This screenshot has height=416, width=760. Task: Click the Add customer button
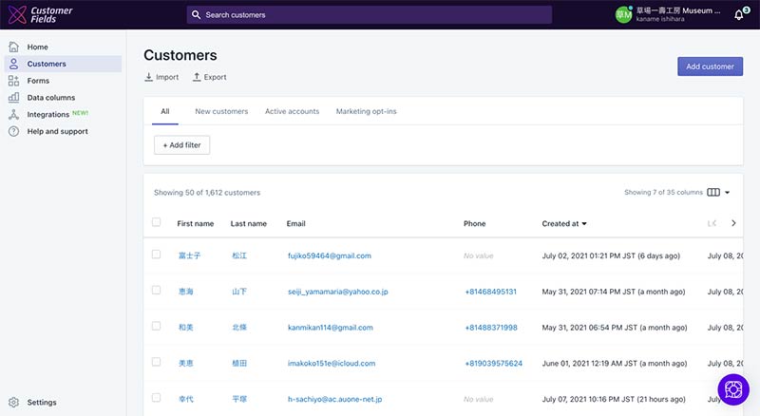point(710,66)
